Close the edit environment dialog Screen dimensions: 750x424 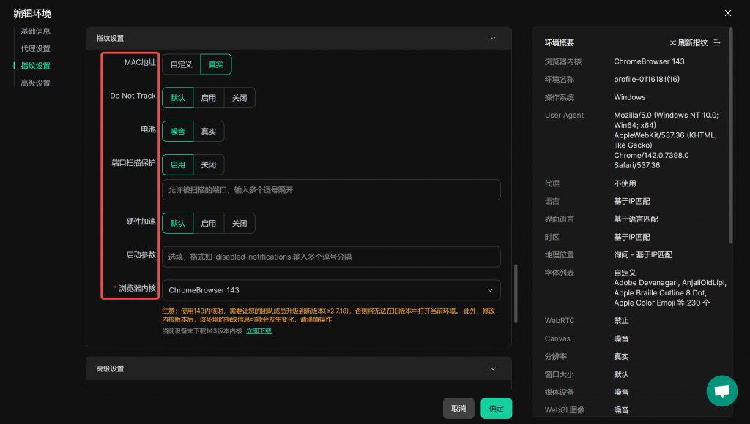[x=727, y=13]
